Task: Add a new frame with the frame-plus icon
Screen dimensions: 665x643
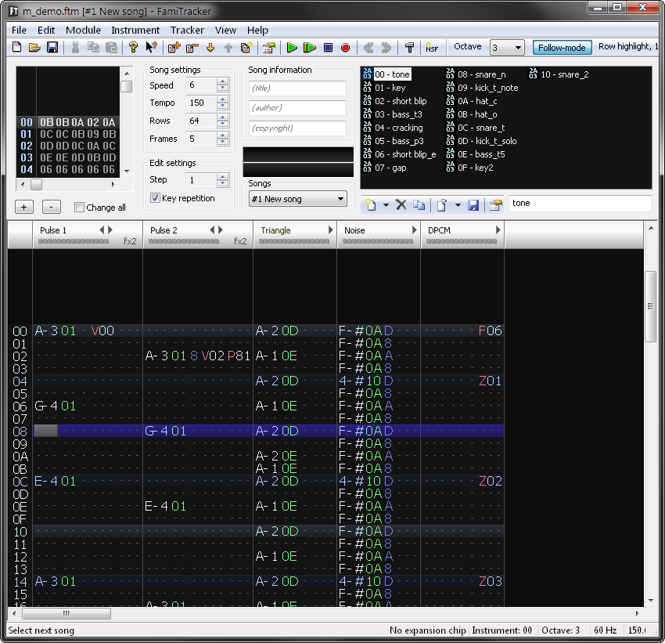Action: pyautogui.click(x=175, y=48)
